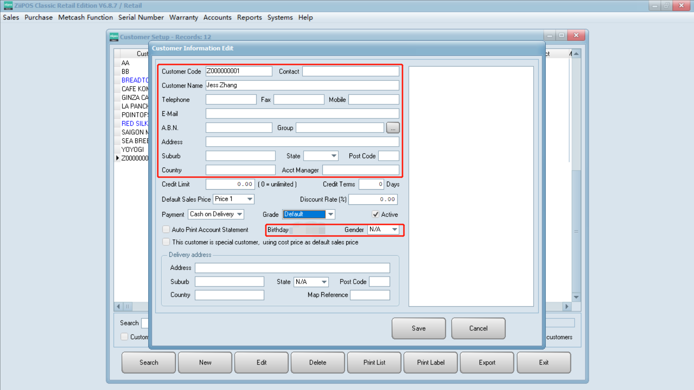Save the customer information
The image size is (694, 390).
coord(418,328)
